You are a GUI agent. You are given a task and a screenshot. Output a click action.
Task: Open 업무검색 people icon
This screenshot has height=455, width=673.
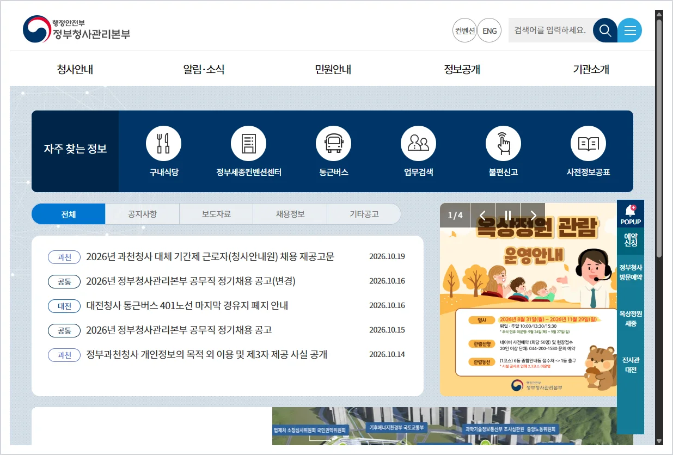click(418, 144)
